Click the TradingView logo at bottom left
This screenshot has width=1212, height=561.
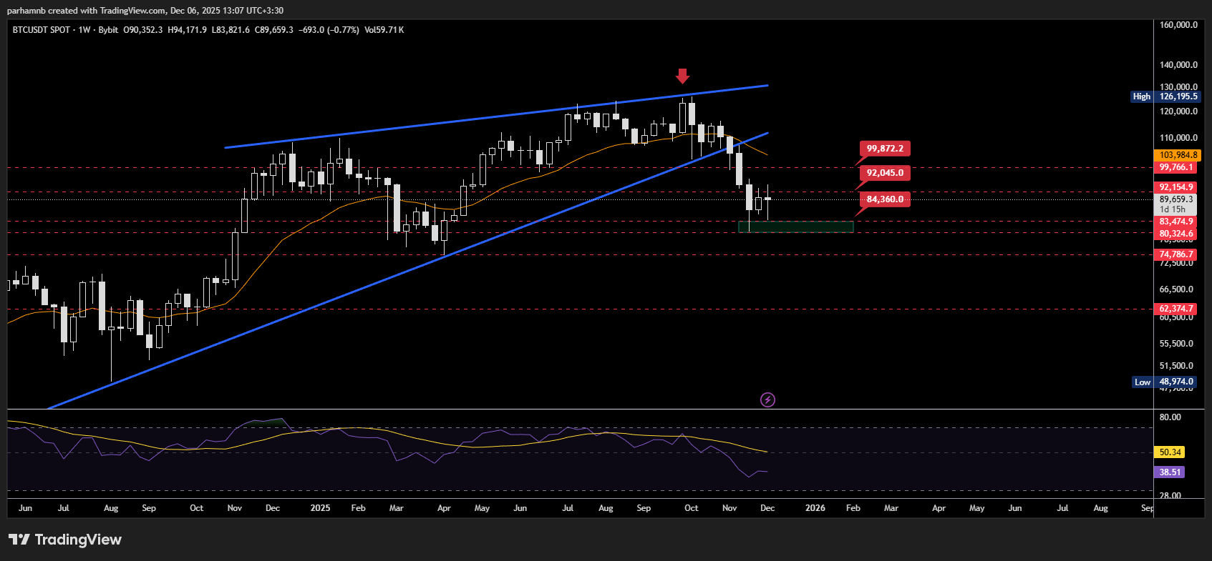(65, 540)
